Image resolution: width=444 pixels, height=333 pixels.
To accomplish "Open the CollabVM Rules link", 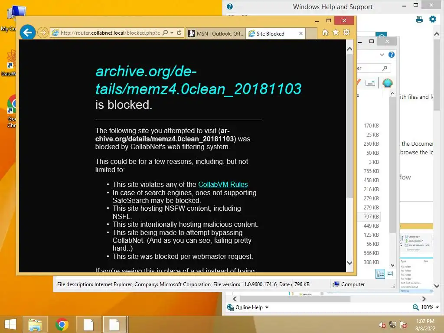I will coord(223,184).
